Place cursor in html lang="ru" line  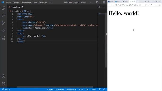coord(26,17)
